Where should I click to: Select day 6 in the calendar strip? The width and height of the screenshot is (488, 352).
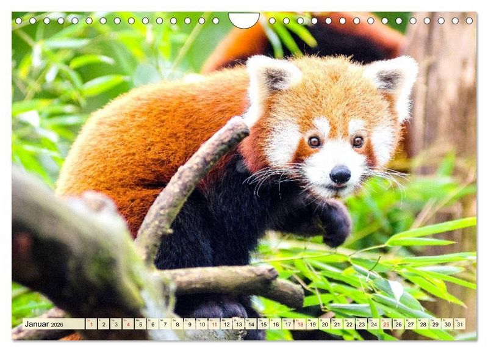pyautogui.click(x=153, y=324)
